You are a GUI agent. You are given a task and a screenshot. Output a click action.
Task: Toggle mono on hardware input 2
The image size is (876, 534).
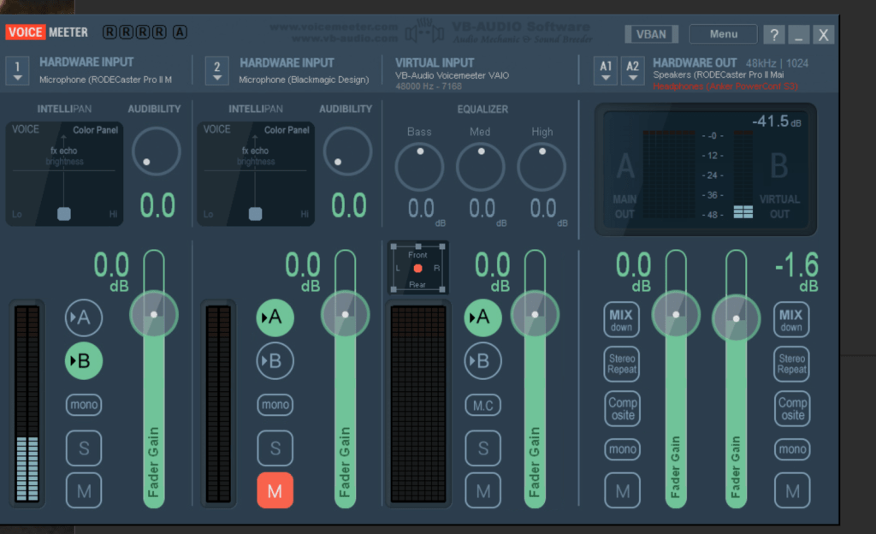275,405
